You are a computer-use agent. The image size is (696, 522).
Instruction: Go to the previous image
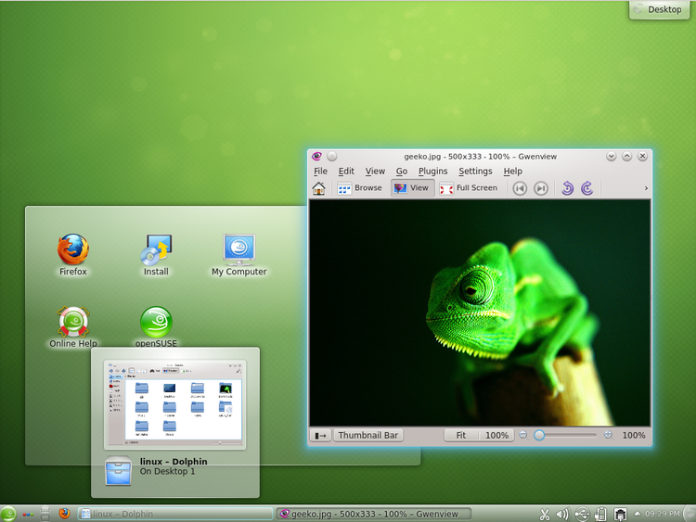point(520,188)
